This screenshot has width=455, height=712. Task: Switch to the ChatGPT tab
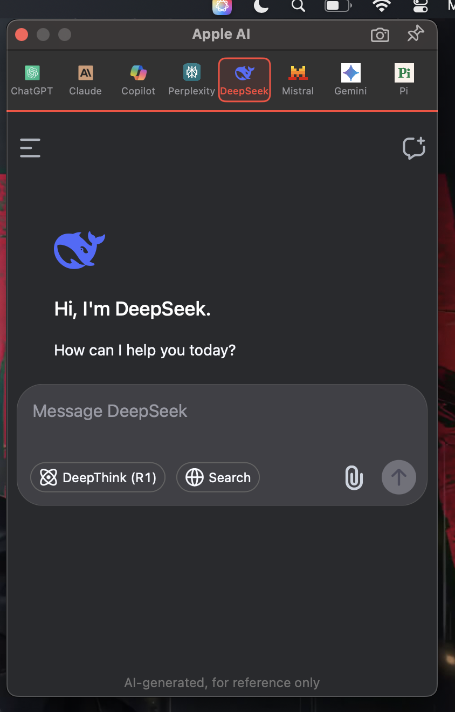tap(32, 80)
